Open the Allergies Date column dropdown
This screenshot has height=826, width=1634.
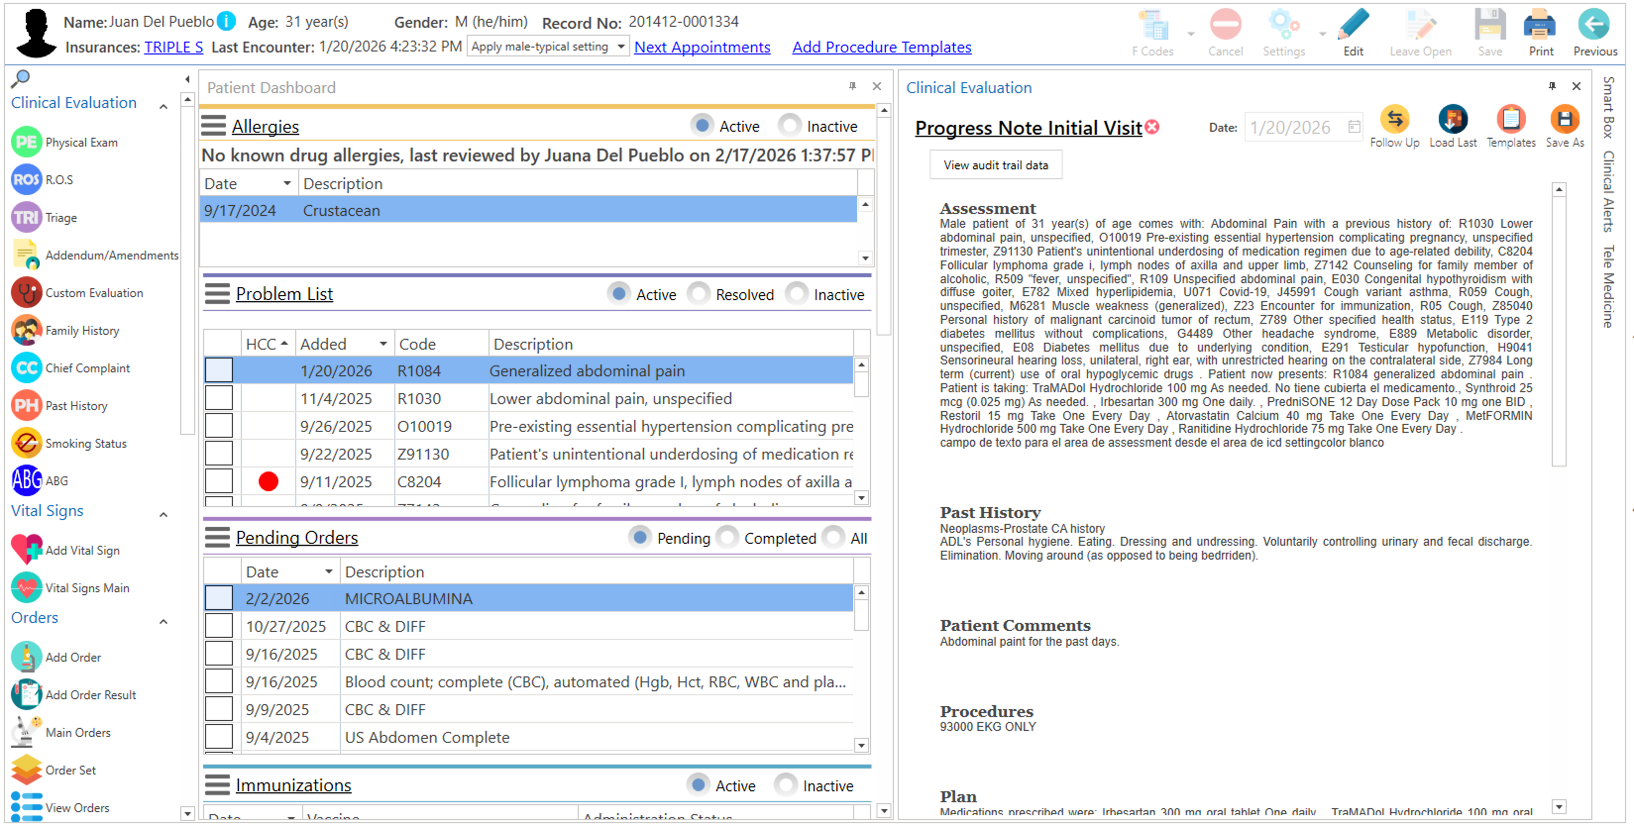coord(287,184)
